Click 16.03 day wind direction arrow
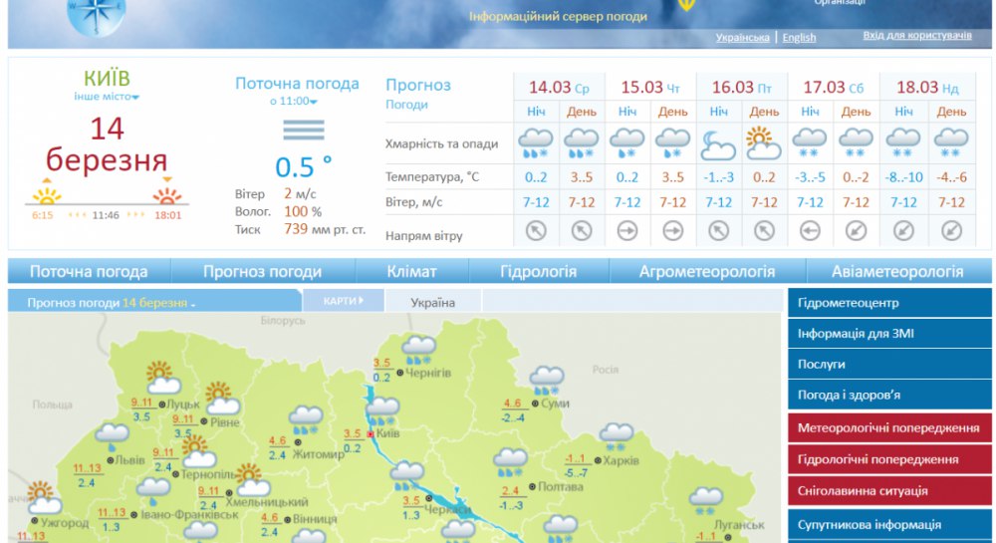 pos(764,231)
